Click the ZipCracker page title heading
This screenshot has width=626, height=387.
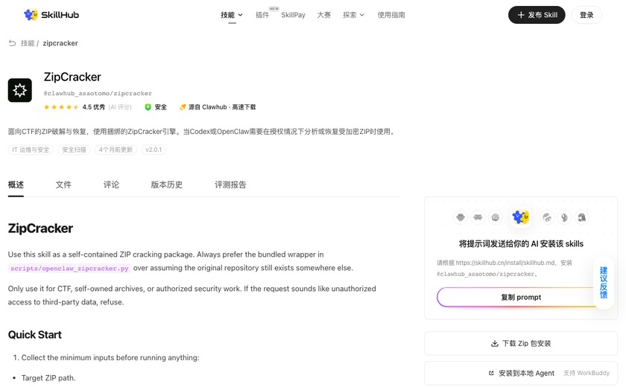click(x=72, y=77)
